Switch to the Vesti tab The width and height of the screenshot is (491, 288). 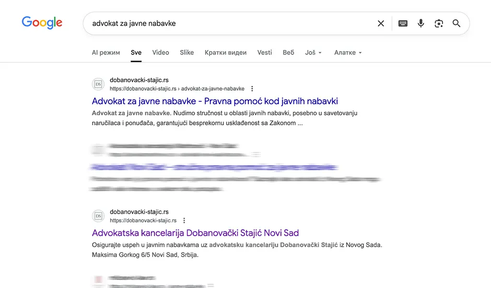264,53
